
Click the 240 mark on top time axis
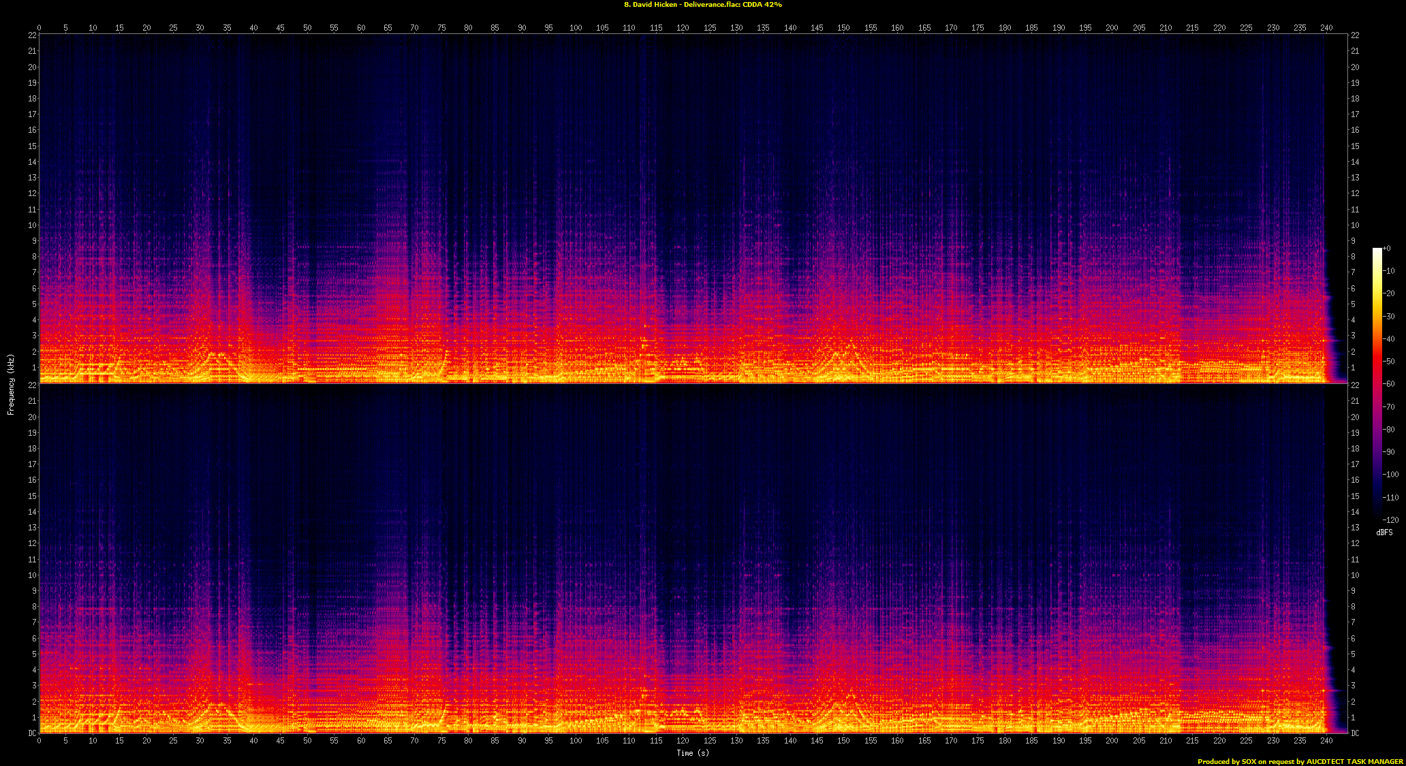click(x=1326, y=28)
